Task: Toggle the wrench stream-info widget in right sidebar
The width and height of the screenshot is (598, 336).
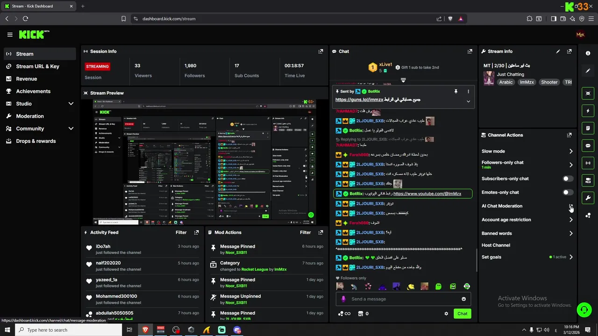Action: click(x=588, y=198)
